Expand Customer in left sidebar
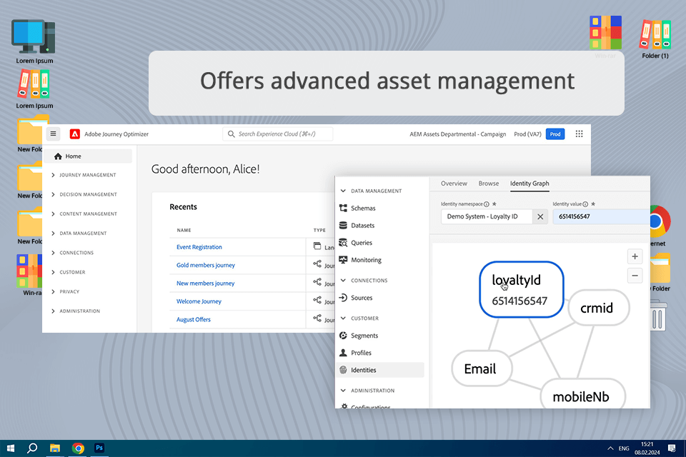Screen dimensions: 686x457 [69, 272]
